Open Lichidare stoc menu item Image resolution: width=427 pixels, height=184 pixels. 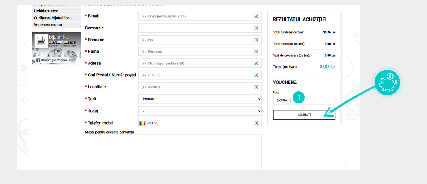46,11
